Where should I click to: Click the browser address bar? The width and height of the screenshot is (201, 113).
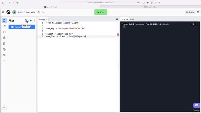(100, 3)
